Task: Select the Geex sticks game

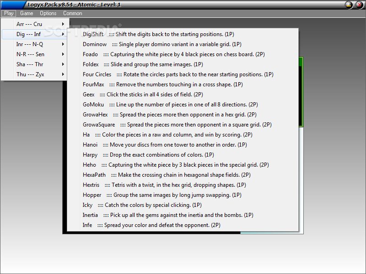Action: pyautogui.click(x=183, y=94)
